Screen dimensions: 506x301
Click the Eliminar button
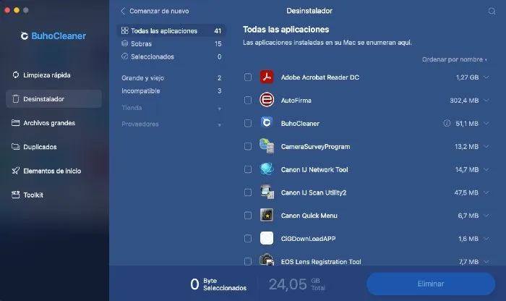click(x=431, y=284)
